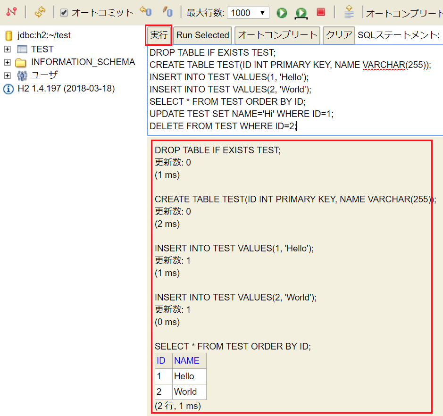Click the Commit icon
Screen dimensions: 443x416
coord(167,12)
